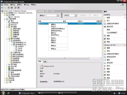The height and width of the screenshot is (95, 127).
Task: Open Configuration Manager taskbar button
Action: 28,93
